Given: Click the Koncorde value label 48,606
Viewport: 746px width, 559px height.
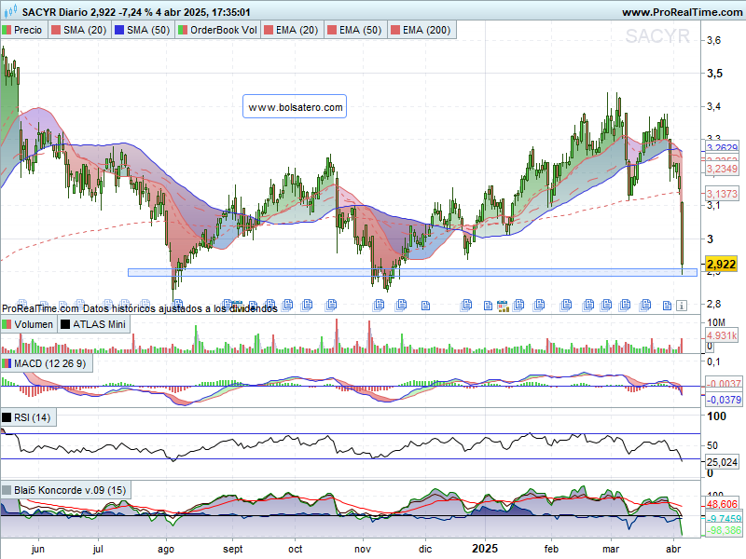Looking at the screenshot, I should [721, 504].
